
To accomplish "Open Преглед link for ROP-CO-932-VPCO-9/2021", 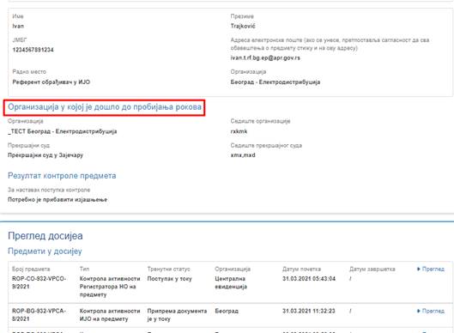I will coord(431,269).
